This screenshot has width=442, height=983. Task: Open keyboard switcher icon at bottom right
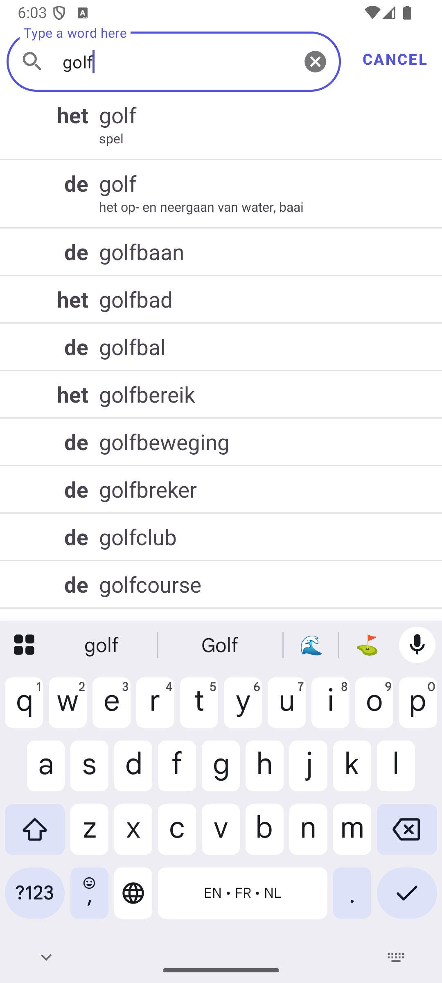tap(396, 957)
